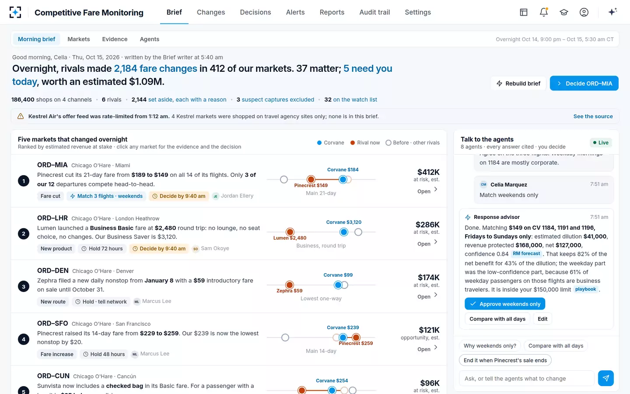Open ORD-SFO market with chevron
The width and height of the screenshot is (630, 394).
(x=435, y=348)
